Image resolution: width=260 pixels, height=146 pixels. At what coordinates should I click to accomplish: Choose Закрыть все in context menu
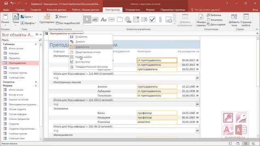91,47
